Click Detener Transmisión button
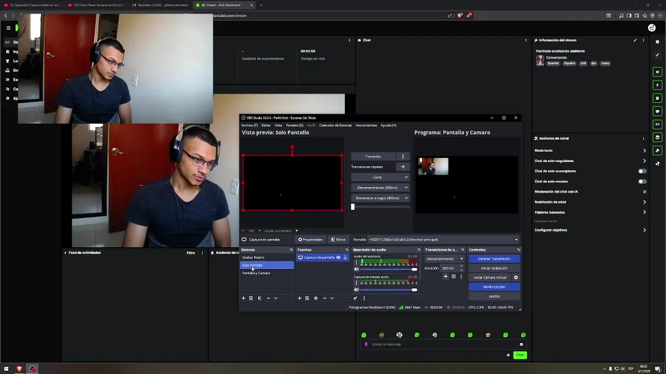The image size is (666, 374). coord(494,259)
